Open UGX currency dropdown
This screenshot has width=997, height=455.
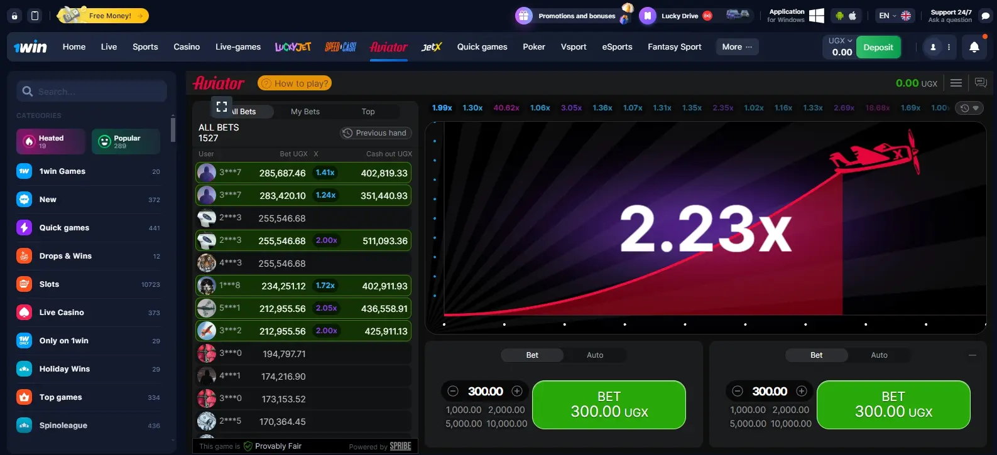click(840, 41)
